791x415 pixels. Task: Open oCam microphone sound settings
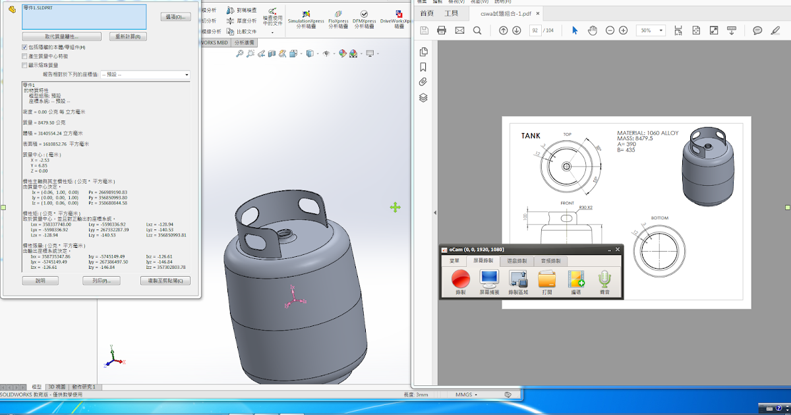(x=604, y=279)
